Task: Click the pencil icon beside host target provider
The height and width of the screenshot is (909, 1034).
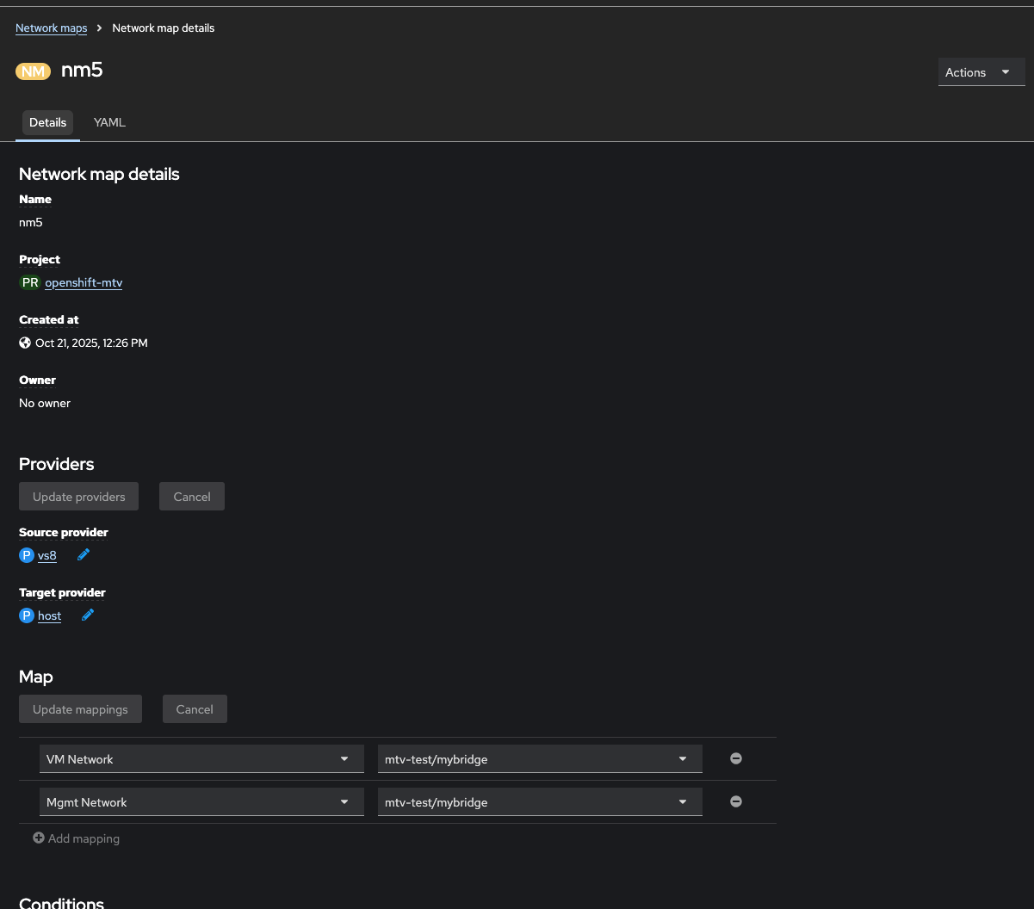Action: click(88, 615)
